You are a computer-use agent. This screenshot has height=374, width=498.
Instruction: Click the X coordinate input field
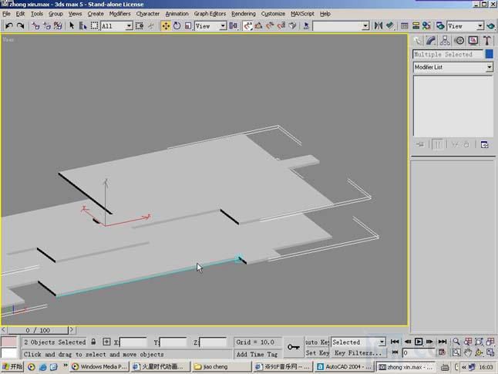(133, 342)
